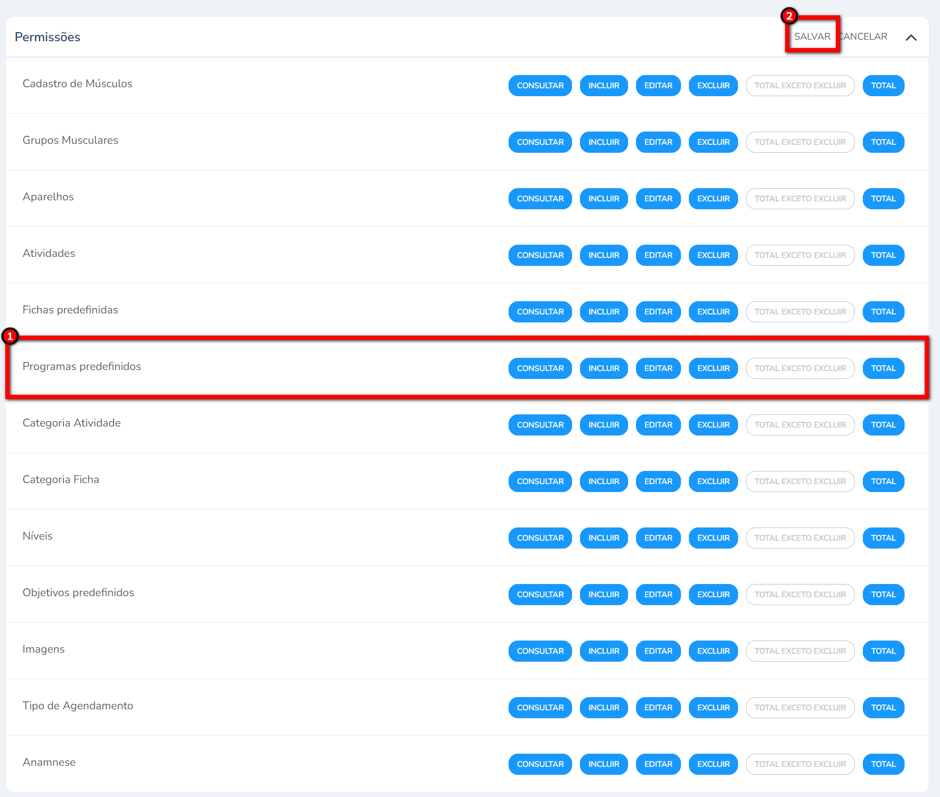Enable TOTAL EXCETO EXCLUIR for Imagens
Viewport: 940px width, 797px height.
click(799, 651)
